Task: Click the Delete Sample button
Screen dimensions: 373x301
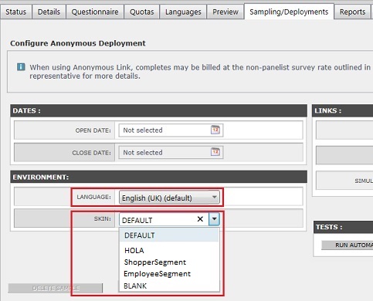Action: (56, 288)
